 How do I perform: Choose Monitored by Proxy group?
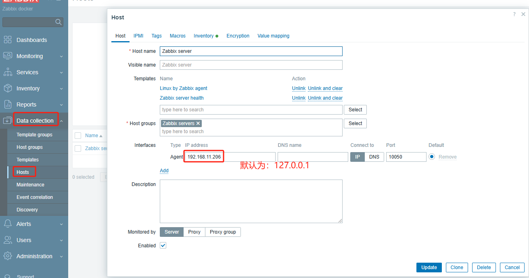click(x=223, y=232)
